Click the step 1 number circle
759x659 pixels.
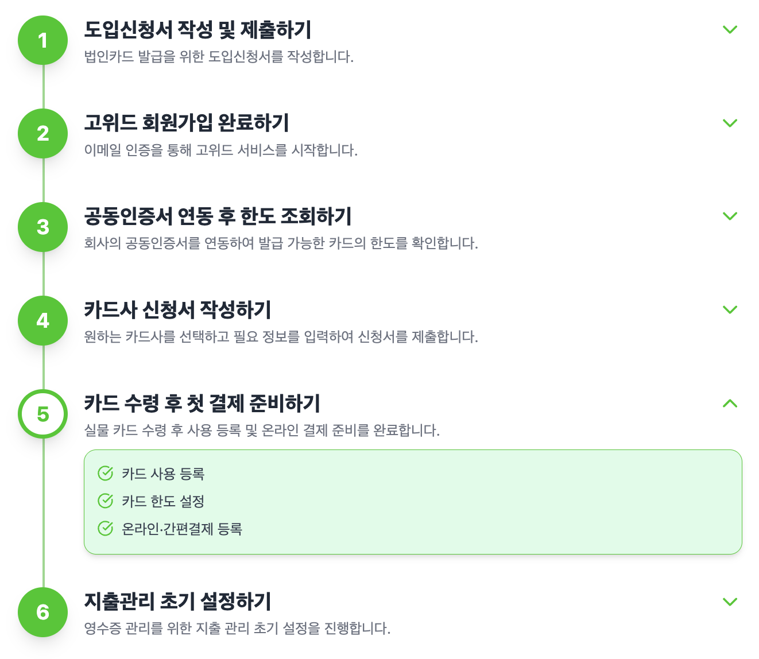click(x=43, y=41)
